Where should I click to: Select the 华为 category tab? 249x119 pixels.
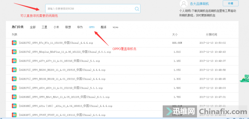pos(80,27)
